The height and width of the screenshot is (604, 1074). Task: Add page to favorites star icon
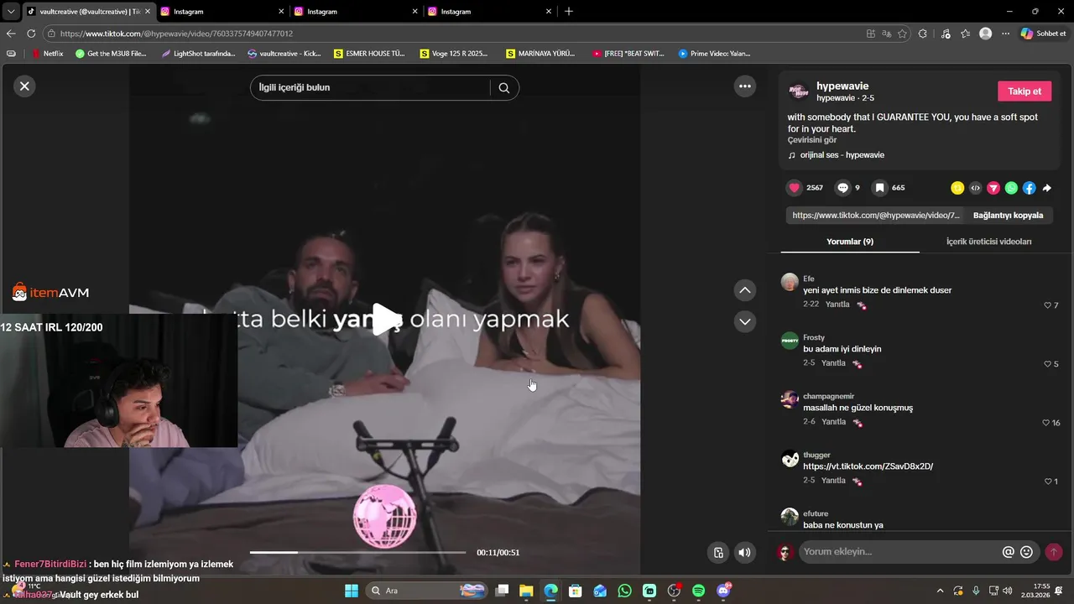click(x=902, y=34)
